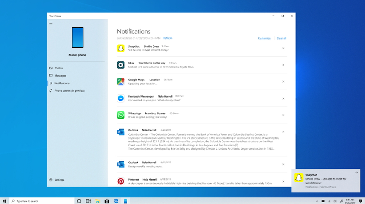Viewport: 365px width, 204px height.
Task: Open the hamburger navigation menu
Action: (x=51, y=23)
